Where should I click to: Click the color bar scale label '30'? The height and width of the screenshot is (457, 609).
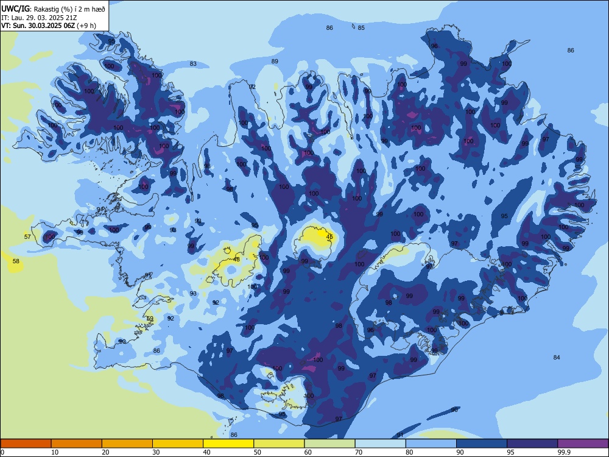(156, 452)
